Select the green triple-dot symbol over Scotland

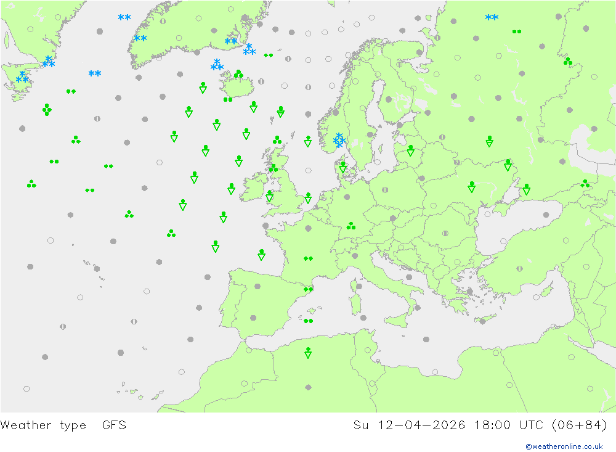point(274,168)
